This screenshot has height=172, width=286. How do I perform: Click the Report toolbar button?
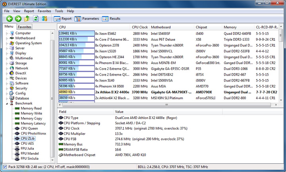tap(63, 19)
